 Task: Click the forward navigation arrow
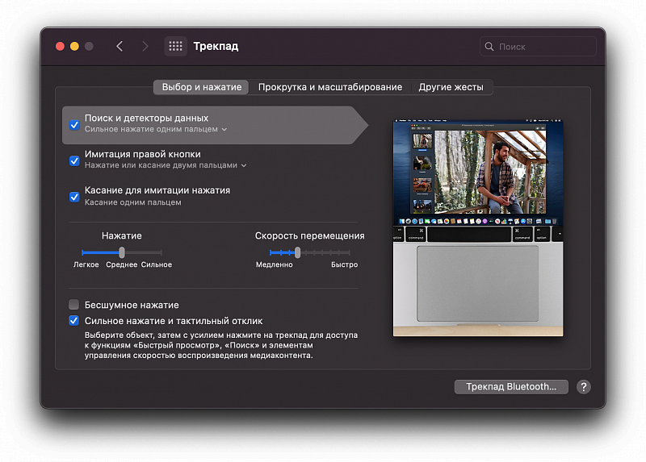[x=145, y=47]
